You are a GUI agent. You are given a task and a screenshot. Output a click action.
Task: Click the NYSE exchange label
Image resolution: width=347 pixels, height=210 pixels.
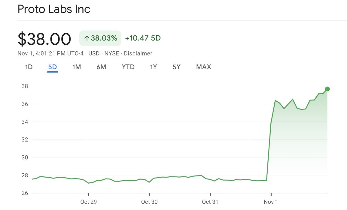point(111,54)
